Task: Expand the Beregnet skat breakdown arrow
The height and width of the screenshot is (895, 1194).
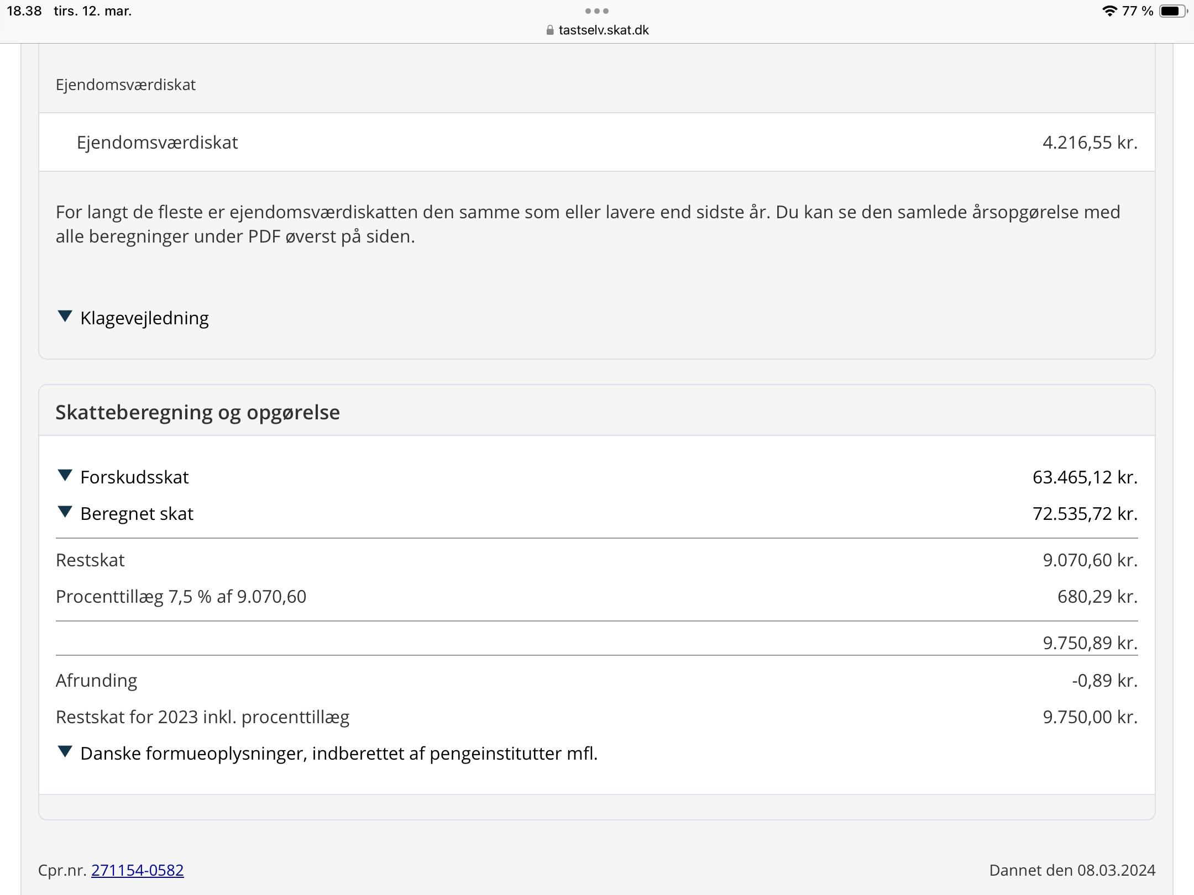Action: tap(65, 512)
